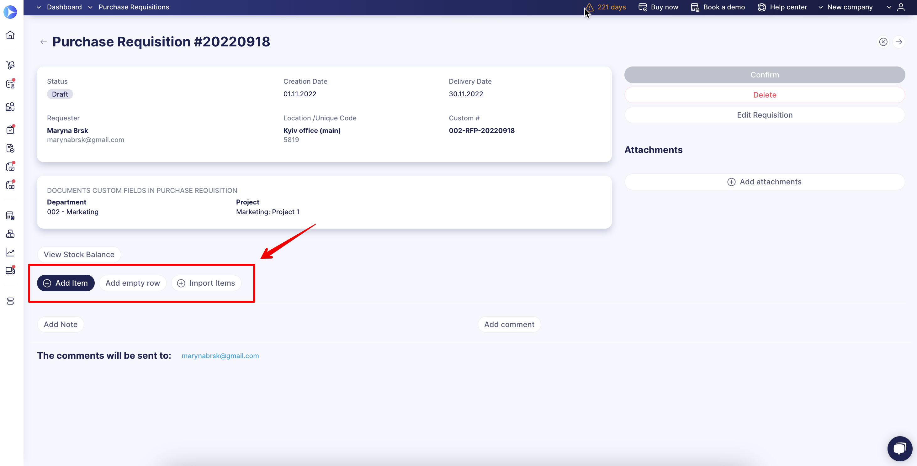The width and height of the screenshot is (917, 466).
Task: Click View Stock Balance
Action: point(79,255)
